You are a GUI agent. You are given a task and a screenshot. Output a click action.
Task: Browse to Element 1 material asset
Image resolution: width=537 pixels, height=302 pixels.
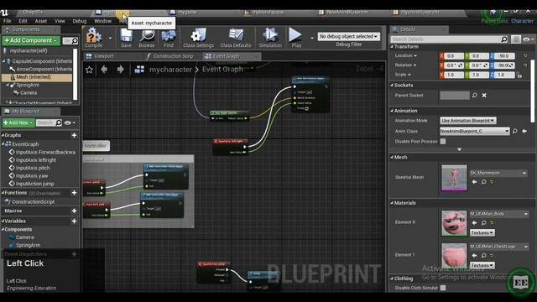tap(483, 255)
